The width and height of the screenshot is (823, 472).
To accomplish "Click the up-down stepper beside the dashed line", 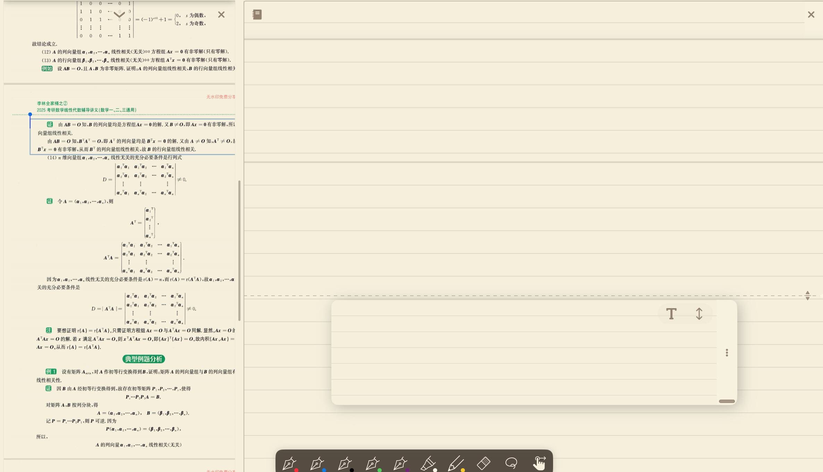I will (x=808, y=295).
